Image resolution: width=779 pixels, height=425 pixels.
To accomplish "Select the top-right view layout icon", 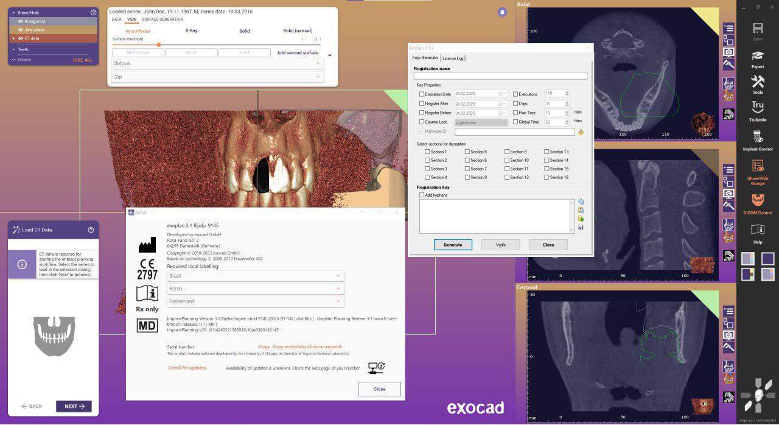I will coord(767,259).
